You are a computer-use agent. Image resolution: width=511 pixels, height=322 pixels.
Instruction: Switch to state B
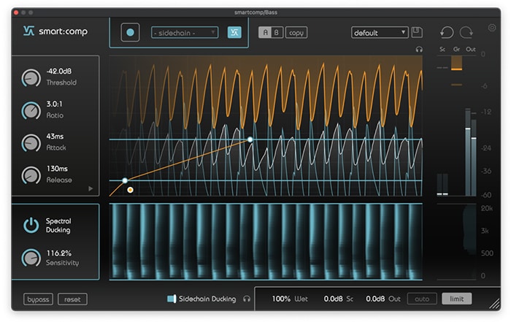click(x=277, y=32)
